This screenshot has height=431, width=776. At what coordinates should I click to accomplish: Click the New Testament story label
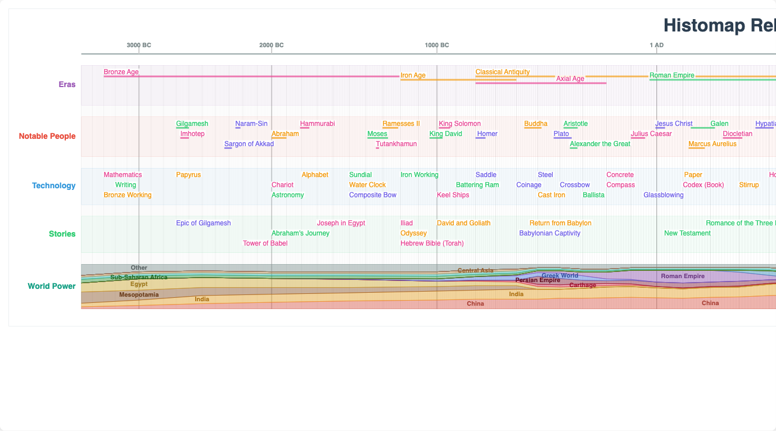pyautogui.click(x=687, y=233)
